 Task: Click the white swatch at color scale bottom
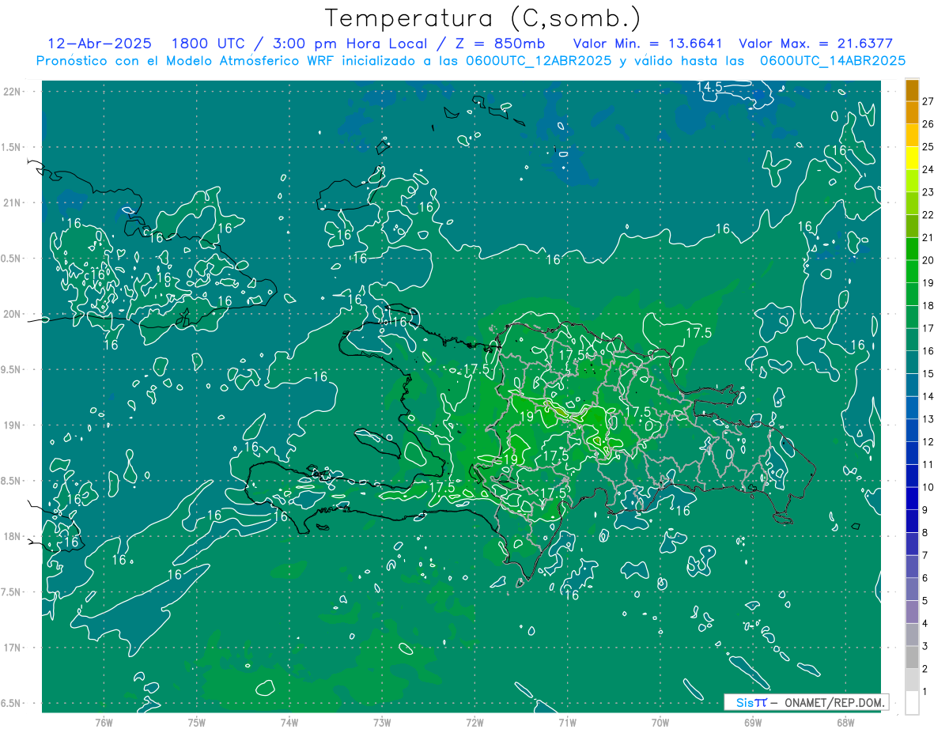pos(912,703)
